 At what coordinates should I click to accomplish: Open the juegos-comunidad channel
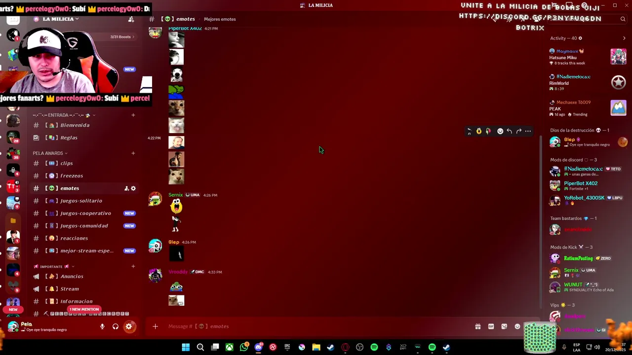(x=85, y=226)
